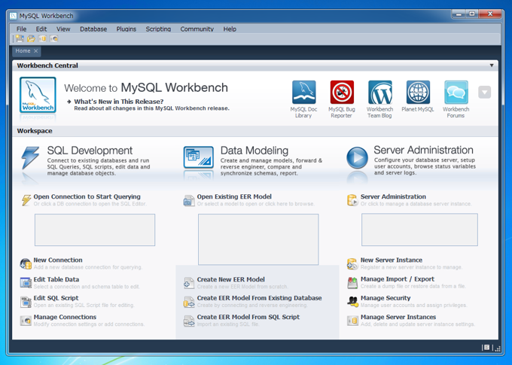The image size is (512, 365).
Task: Open the Plugins menu
Action: [x=126, y=29]
